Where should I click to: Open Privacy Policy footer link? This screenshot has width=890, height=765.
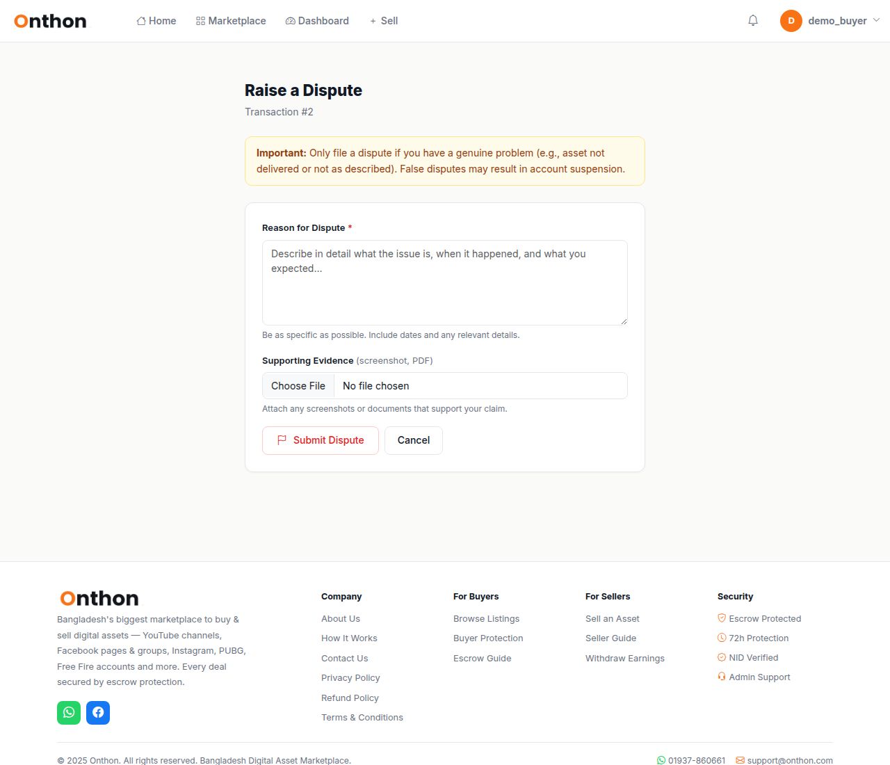[x=350, y=677]
